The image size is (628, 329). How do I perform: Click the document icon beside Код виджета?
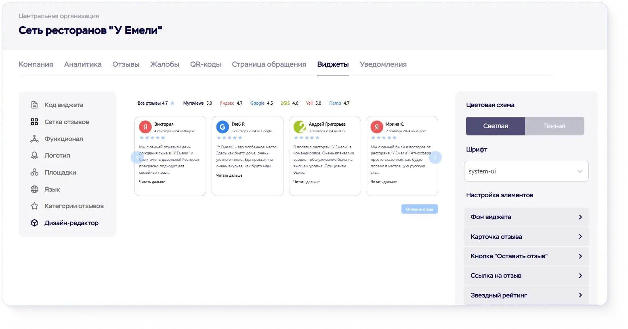pyautogui.click(x=34, y=105)
